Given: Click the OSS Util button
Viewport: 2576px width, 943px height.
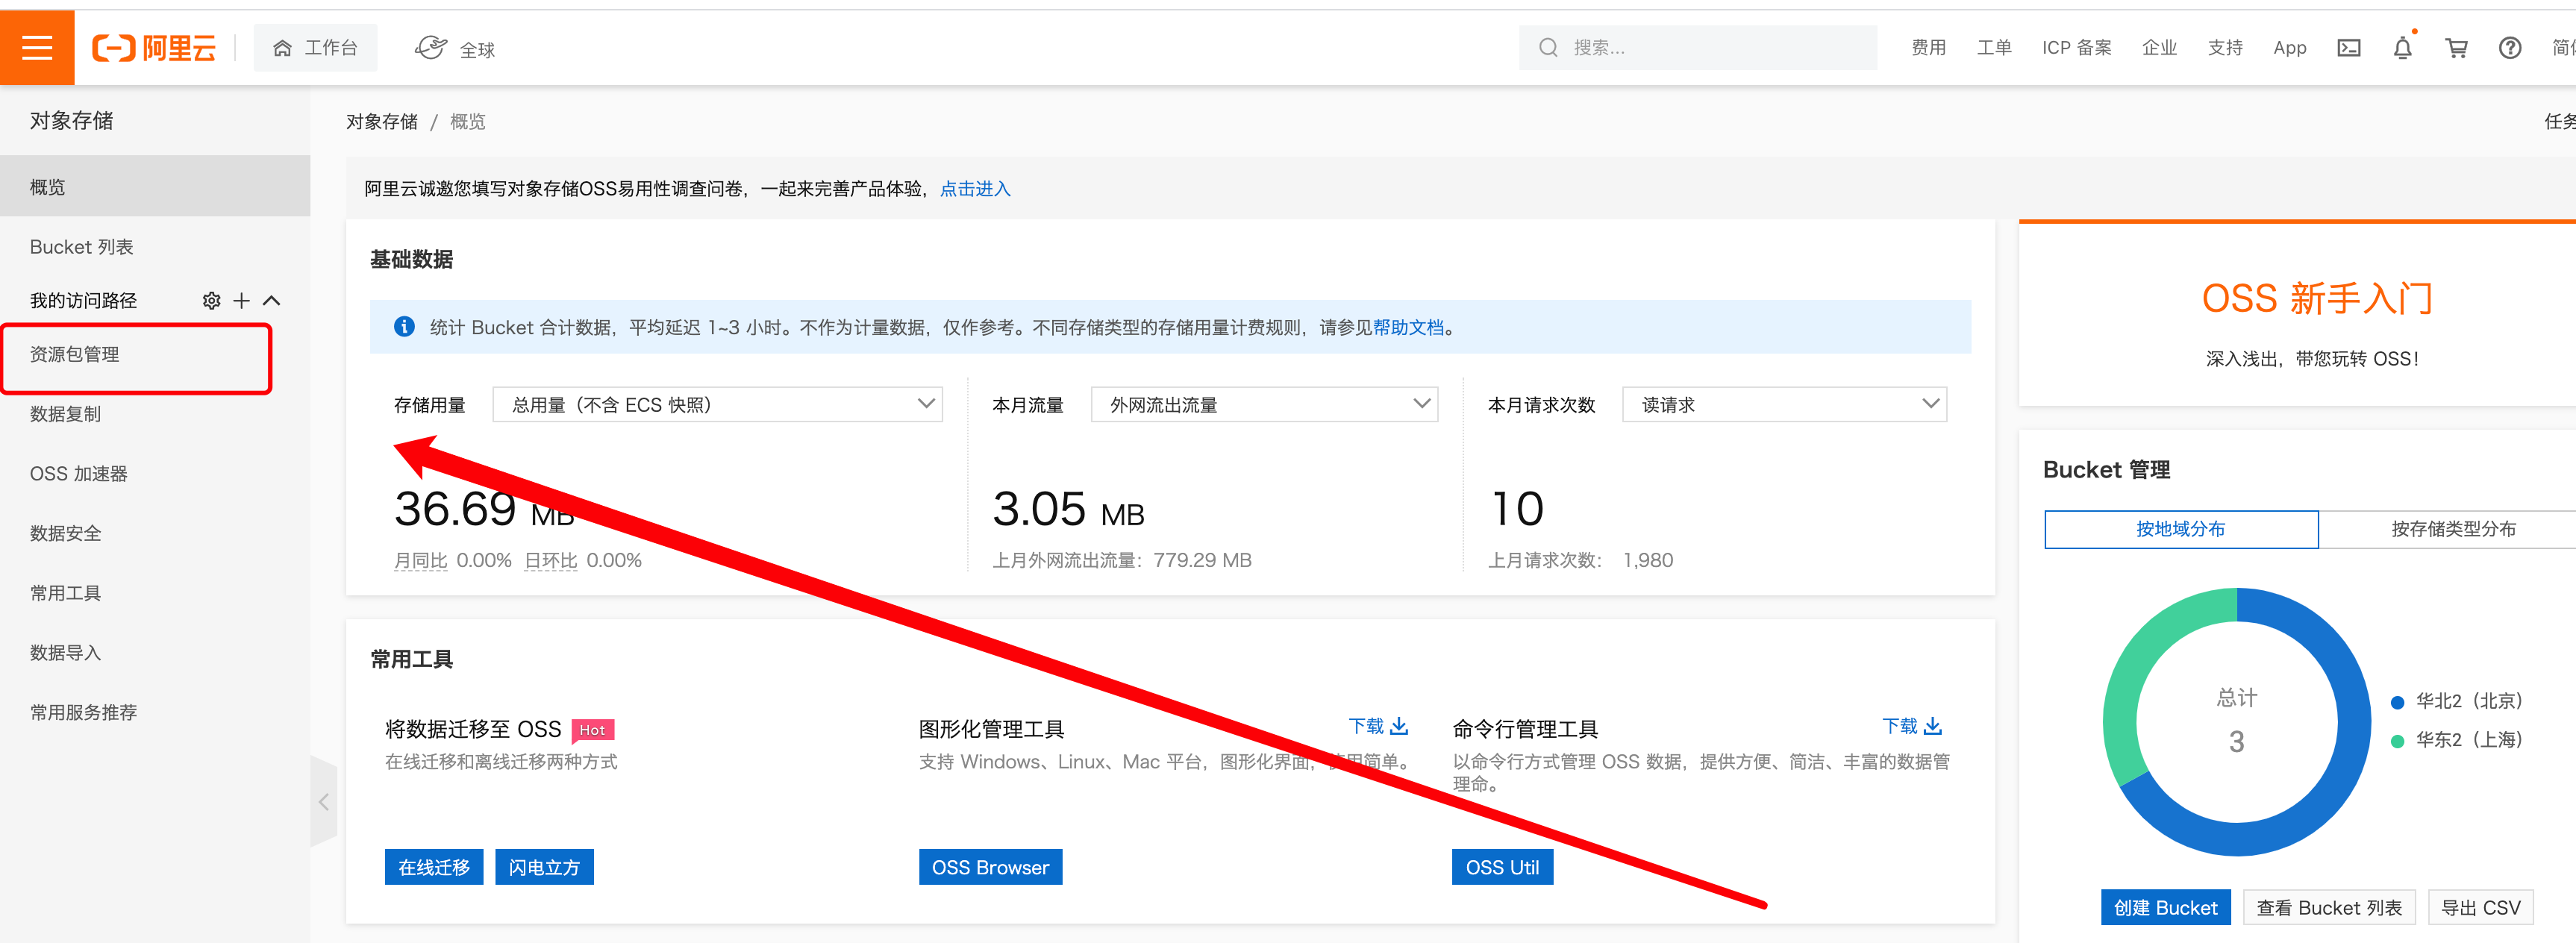Looking at the screenshot, I should point(1502,867).
